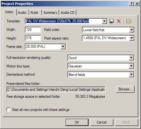Open the Deinterlace method dropdown
Viewport: 141px width, 129px height.
pyautogui.click(x=131, y=74)
